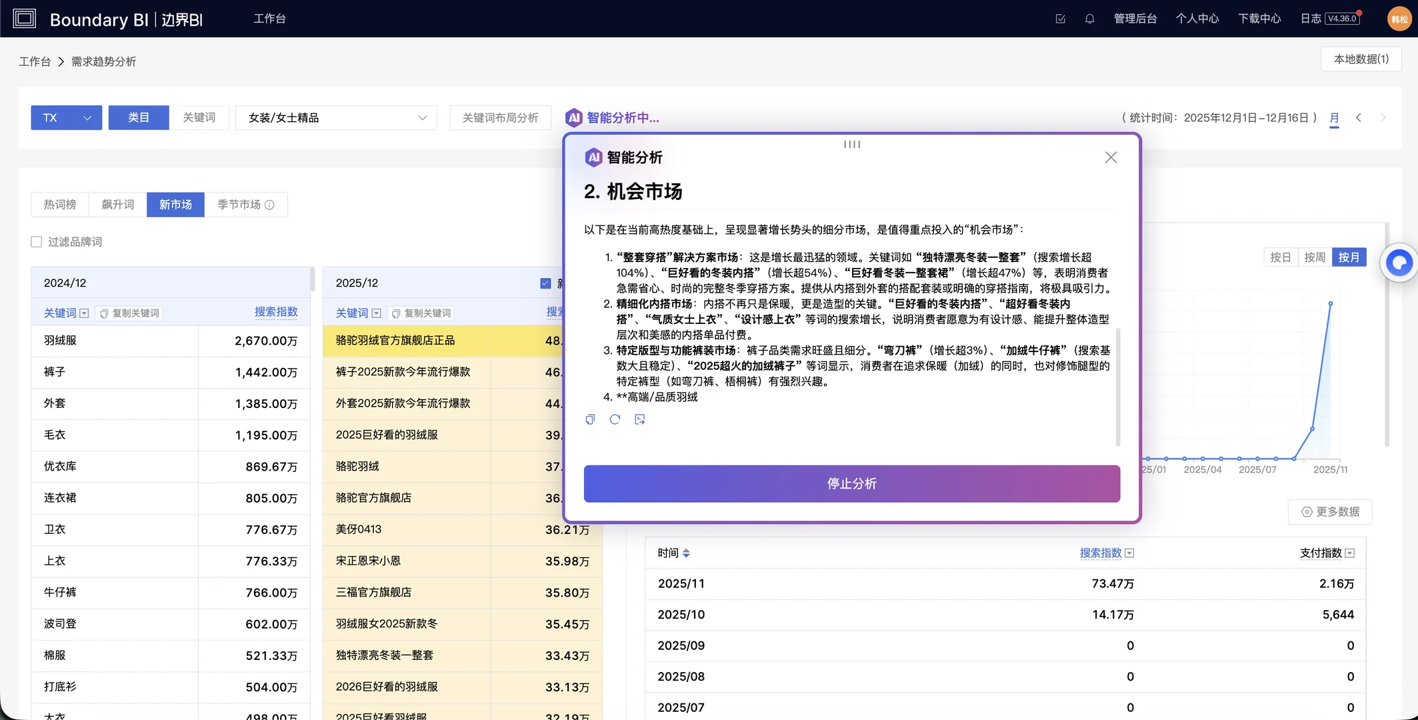This screenshot has width=1418, height=720.
Task: Click the task checklist icon in top bar
Action: pos(1060,19)
